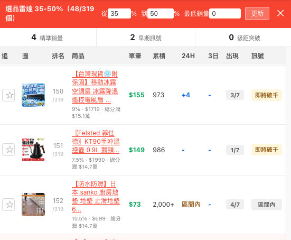Click the 973 cumulative sales value
This screenshot has width=291, height=240.
coord(158,95)
